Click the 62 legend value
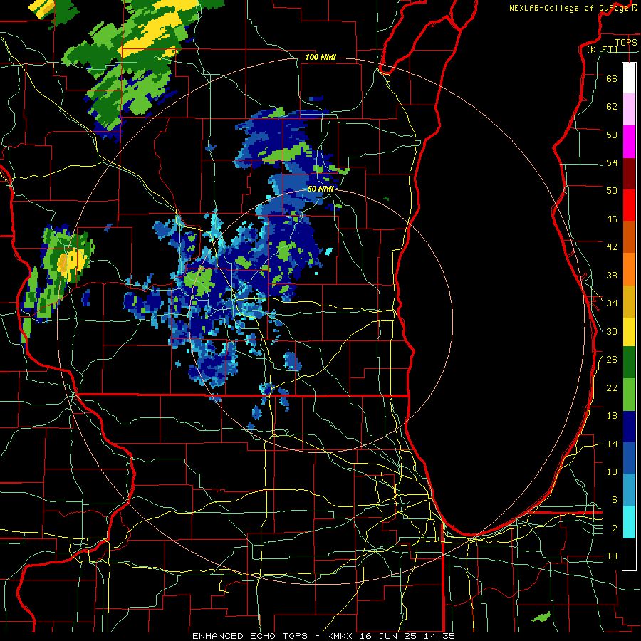The width and height of the screenshot is (641, 641). (612, 107)
